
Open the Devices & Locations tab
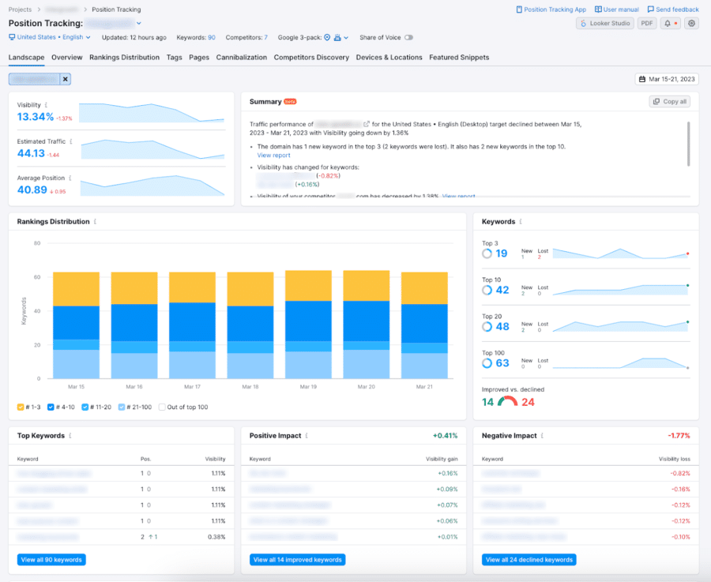389,58
